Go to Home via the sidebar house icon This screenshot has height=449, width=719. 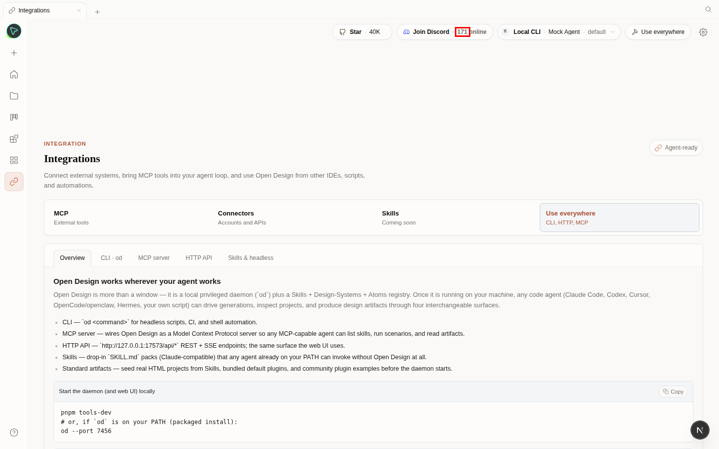(14, 74)
